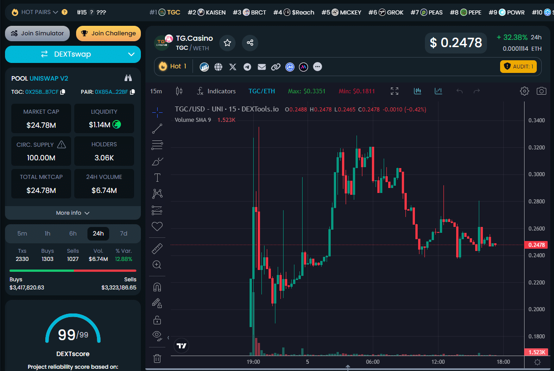The height and width of the screenshot is (371, 554).
Task: Select the 5m stats tab
Action: (22, 233)
